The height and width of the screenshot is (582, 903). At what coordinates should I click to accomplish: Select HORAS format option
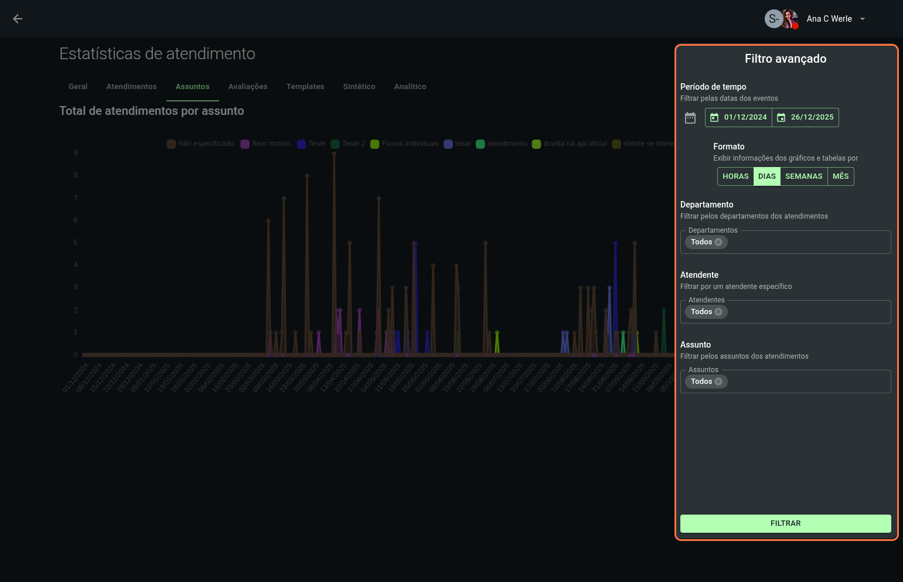735,176
